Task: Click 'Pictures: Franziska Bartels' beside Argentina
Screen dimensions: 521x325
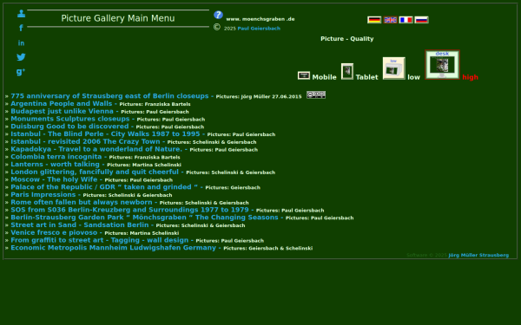Action: click(155, 104)
